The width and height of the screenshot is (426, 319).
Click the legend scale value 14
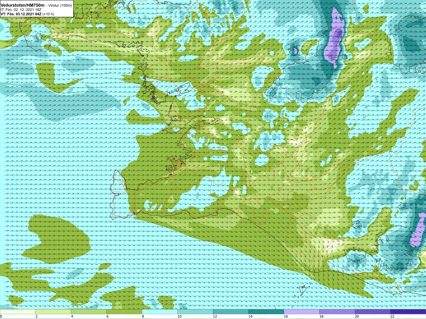point(250,316)
